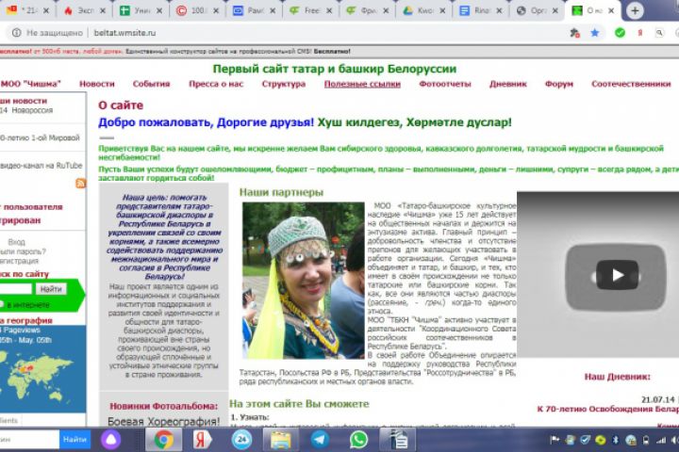The image size is (679, 452).
Task: Open a new browser tab with plus button
Action: [x=635, y=10]
